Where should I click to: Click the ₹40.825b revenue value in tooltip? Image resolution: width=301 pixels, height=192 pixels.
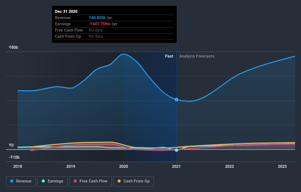tap(97, 18)
